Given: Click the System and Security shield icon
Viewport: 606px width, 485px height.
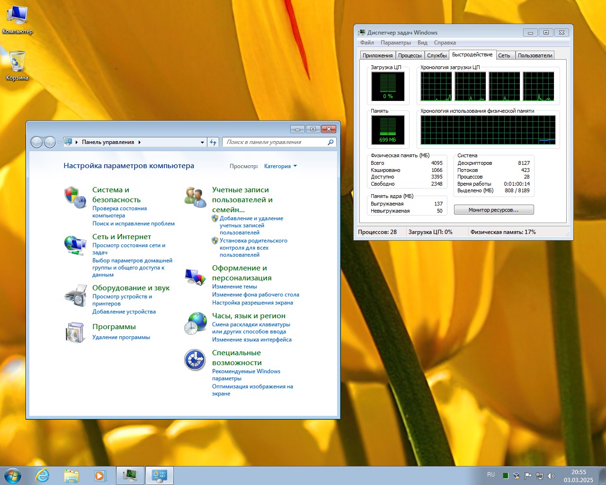Looking at the screenshot, I should pos(75,197).
